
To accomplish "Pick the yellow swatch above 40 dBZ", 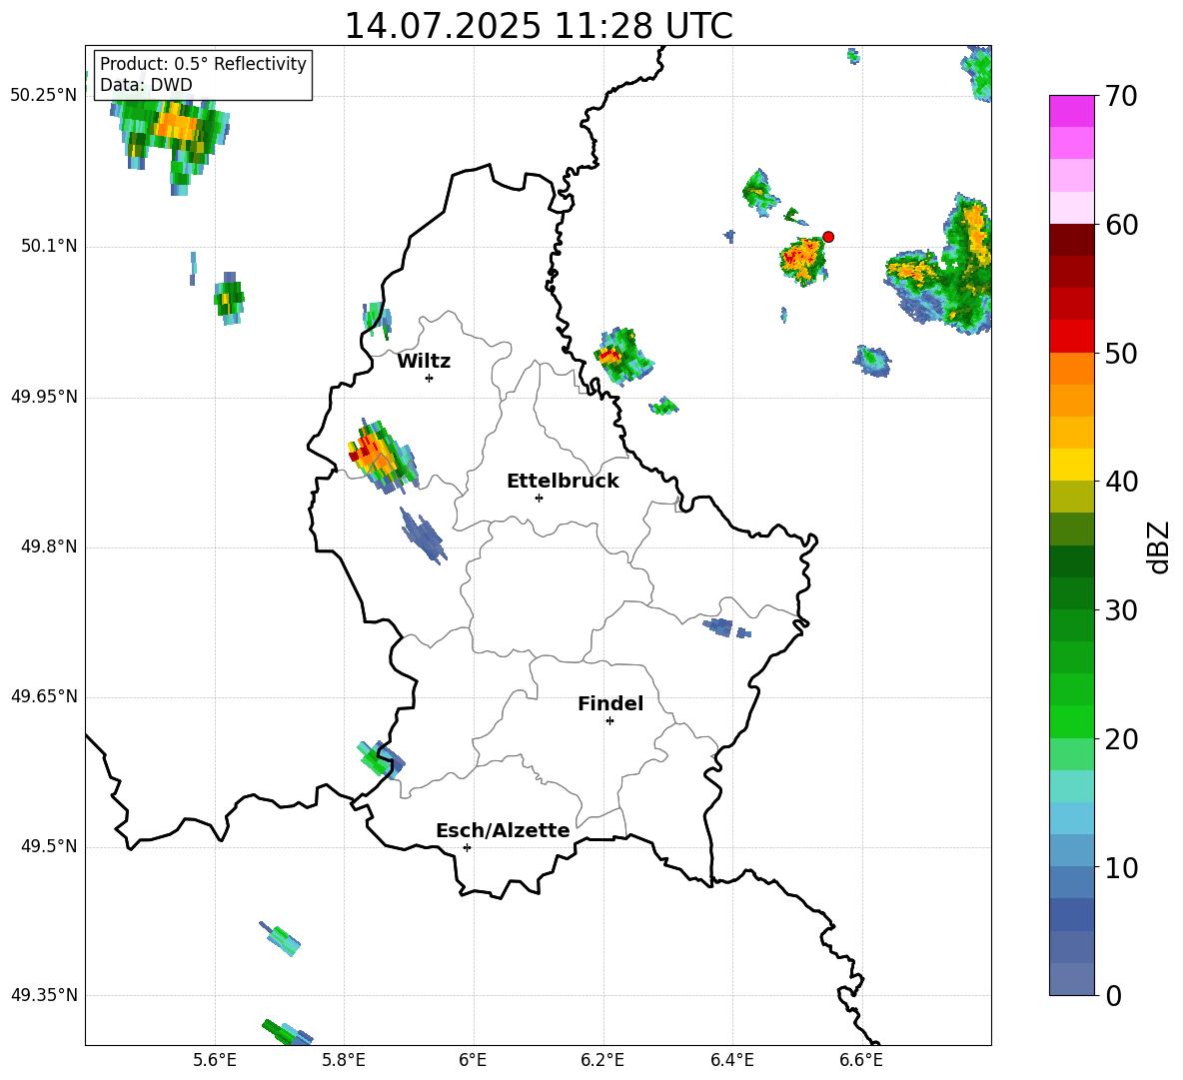I will point(1071,465).
